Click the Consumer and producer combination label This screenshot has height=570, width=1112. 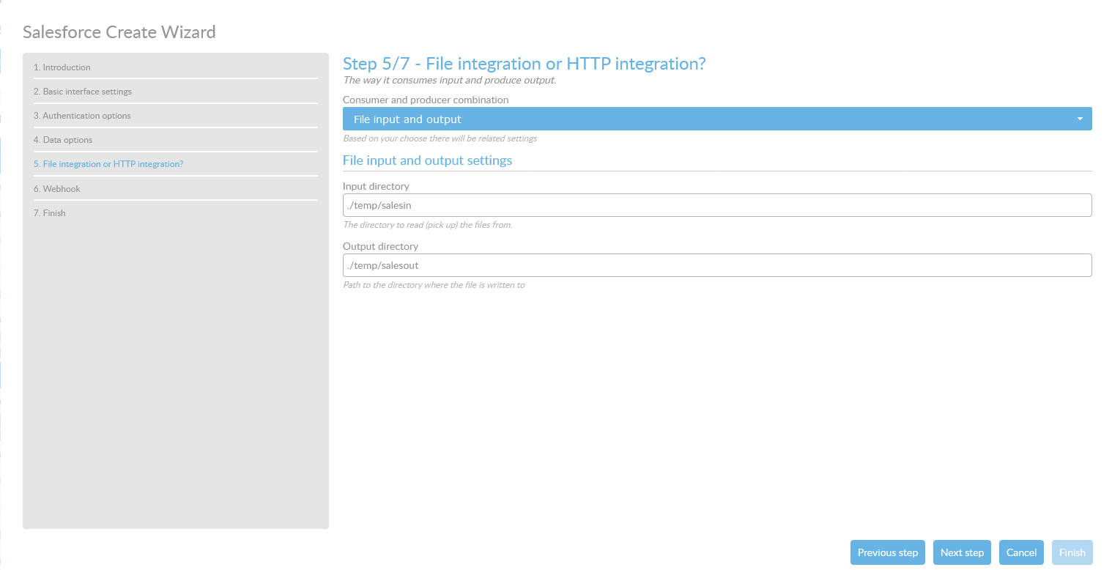[x=426, y=100]
